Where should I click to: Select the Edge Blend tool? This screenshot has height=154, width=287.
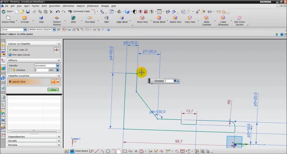[x=122, y=19]
